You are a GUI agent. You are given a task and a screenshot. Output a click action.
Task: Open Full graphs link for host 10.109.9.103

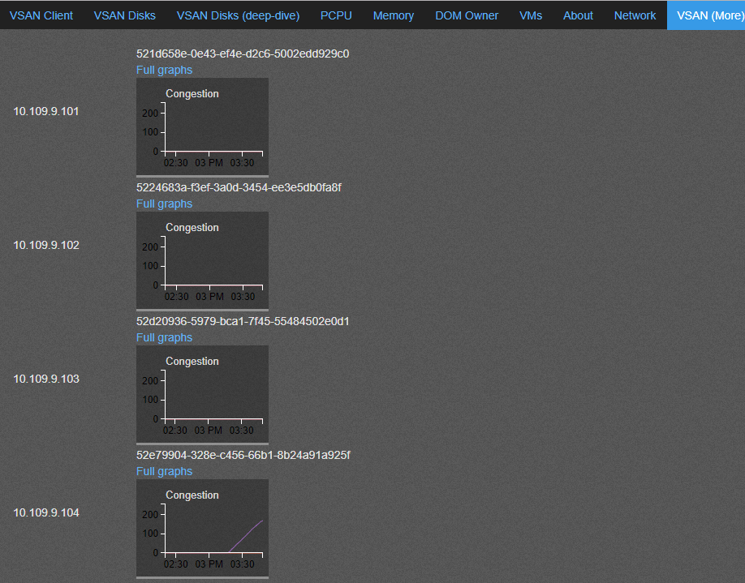click(164, 337)
